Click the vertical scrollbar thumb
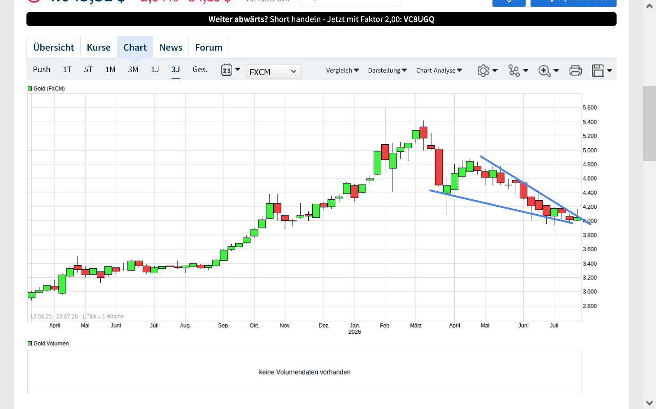Screen dimensions: 656x409 tap(649, 123)
